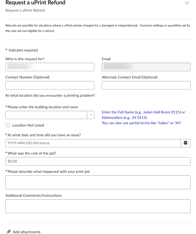Click the paperclip attachment icon
Viewport: 196px width, 234px height.
8,232
